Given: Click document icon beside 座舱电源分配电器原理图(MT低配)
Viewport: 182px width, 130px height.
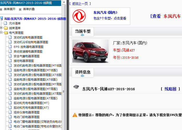Looking at the screenshot, I should click(10, 70).
